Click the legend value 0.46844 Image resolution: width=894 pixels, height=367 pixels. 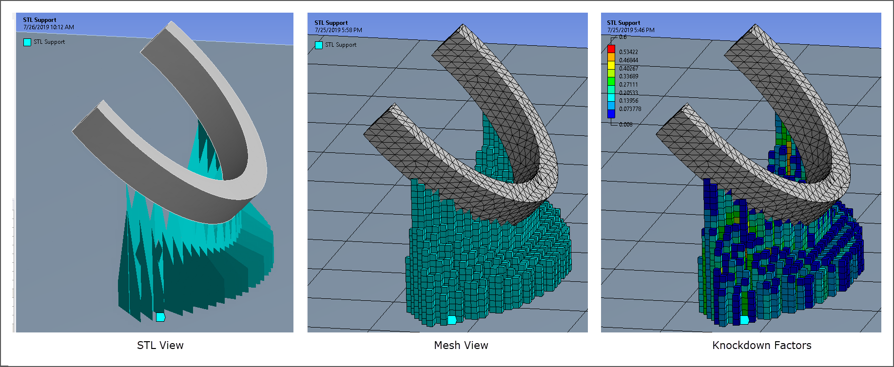[628, 60]
